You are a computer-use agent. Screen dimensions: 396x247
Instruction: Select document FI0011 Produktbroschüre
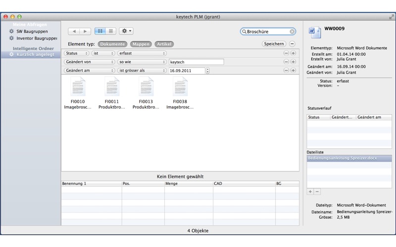[x=112, y=93]
